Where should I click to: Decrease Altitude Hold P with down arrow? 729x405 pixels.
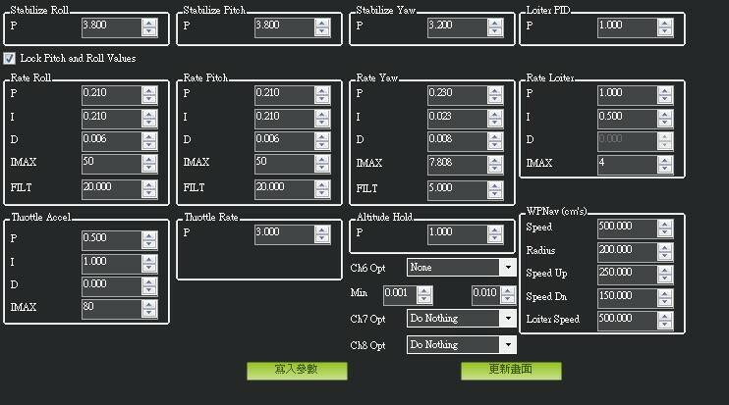pos(495,236)
